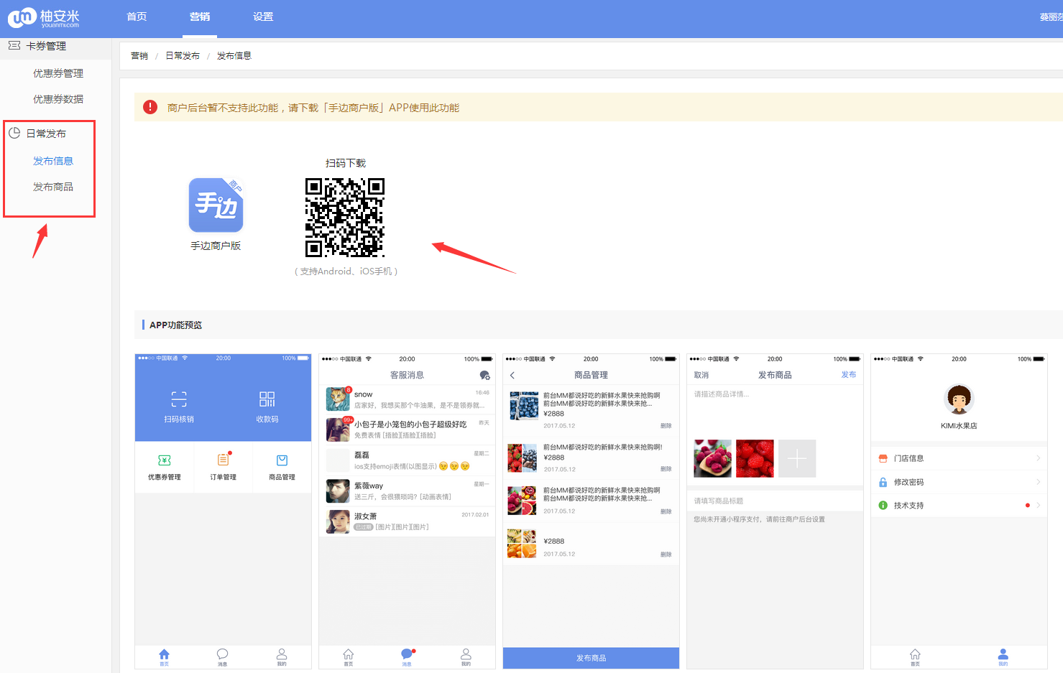The width and height of the screenshot is (1063, 673).
Task: Click blue 发布 link in preview header
Action: point(849,375)
